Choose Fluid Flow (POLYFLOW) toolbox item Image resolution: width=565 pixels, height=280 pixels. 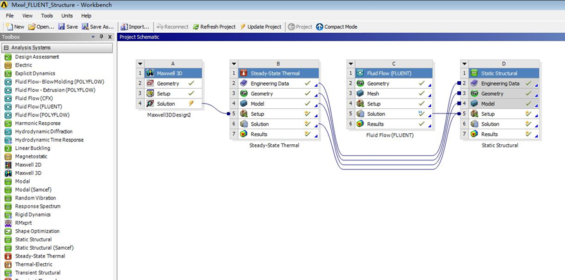click(42, 115)
